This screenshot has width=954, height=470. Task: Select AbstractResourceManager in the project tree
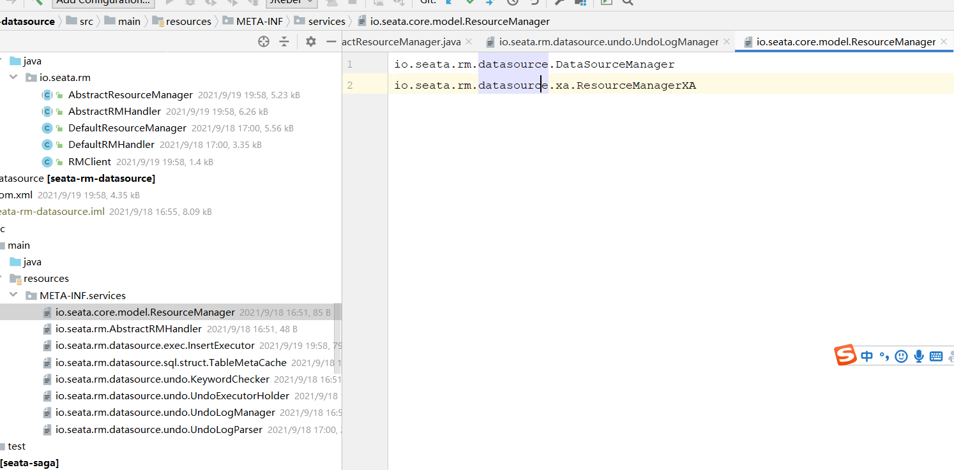point(130,94)
